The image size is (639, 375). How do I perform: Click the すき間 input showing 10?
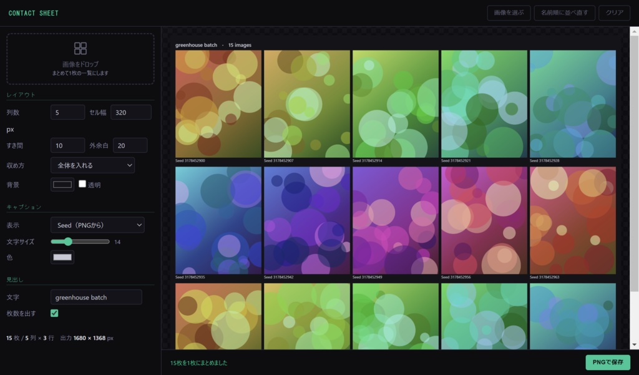click(67, 145)
